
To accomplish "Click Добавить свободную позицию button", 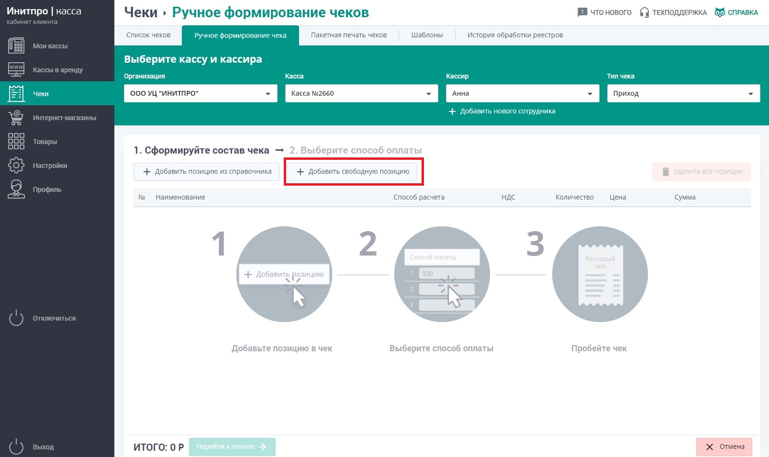I will pyautogui.click(x=353, y=171).
